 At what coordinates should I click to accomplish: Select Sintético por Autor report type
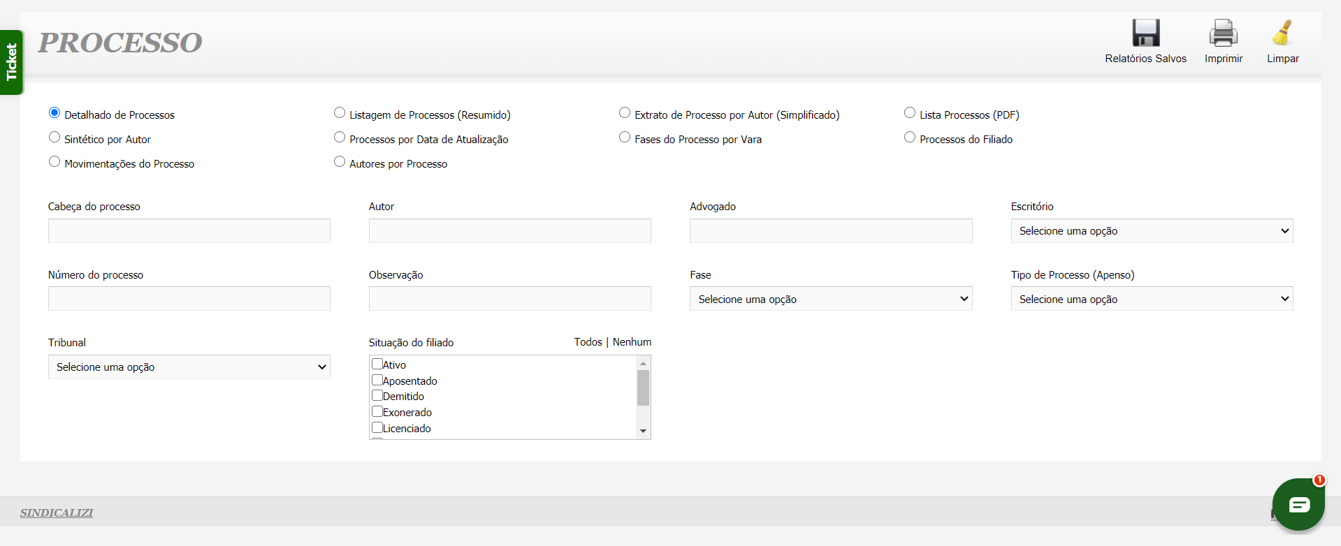[x=55, y=138]
